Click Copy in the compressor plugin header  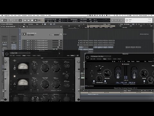coord(24,55)
